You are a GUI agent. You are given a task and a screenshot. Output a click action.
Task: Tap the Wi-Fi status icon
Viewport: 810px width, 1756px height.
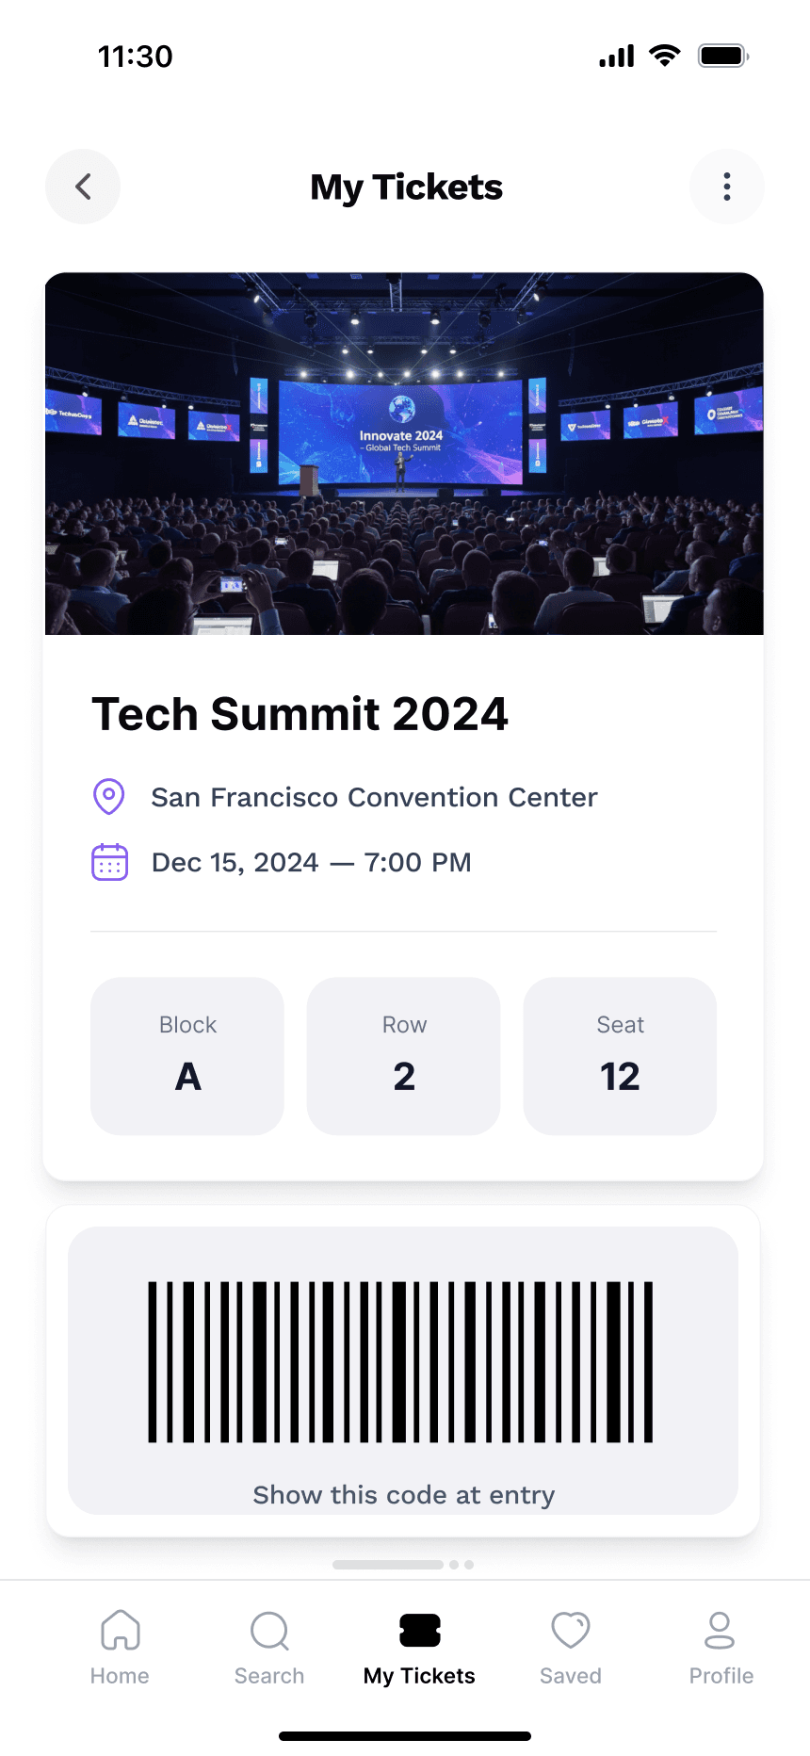665,56
